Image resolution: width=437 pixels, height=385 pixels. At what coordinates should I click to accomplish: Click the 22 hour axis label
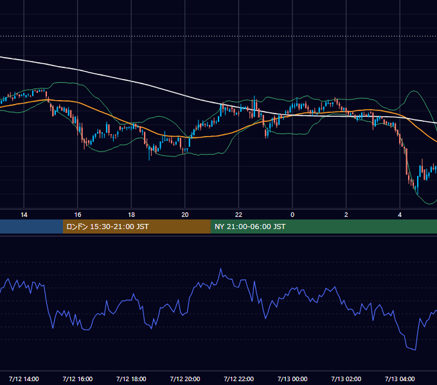(238, 215)
